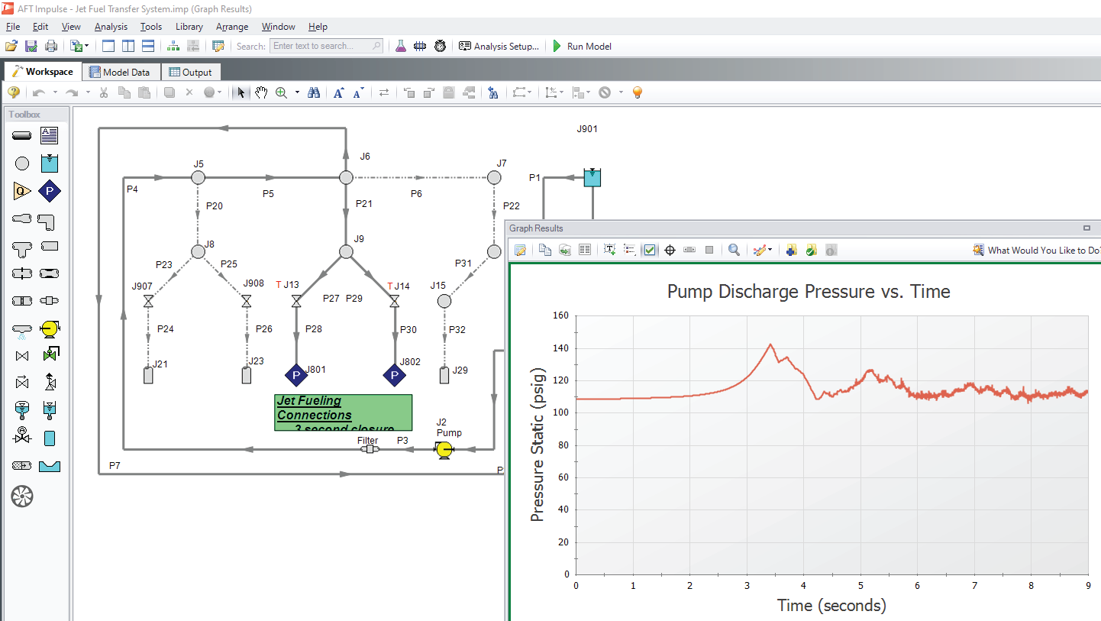This screenshot has height=621, width=1101.
Task: Open the graph formatting dropdown arrow
Action: point(771,250)
